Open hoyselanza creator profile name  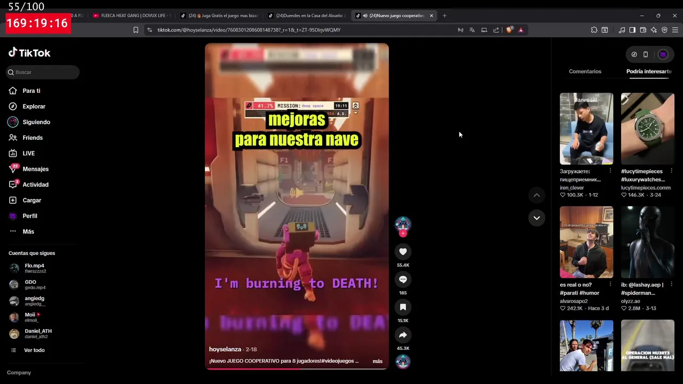(225, 349)
